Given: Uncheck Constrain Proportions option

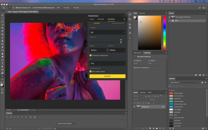Looking at the screenshot, I should pos(90,55).
